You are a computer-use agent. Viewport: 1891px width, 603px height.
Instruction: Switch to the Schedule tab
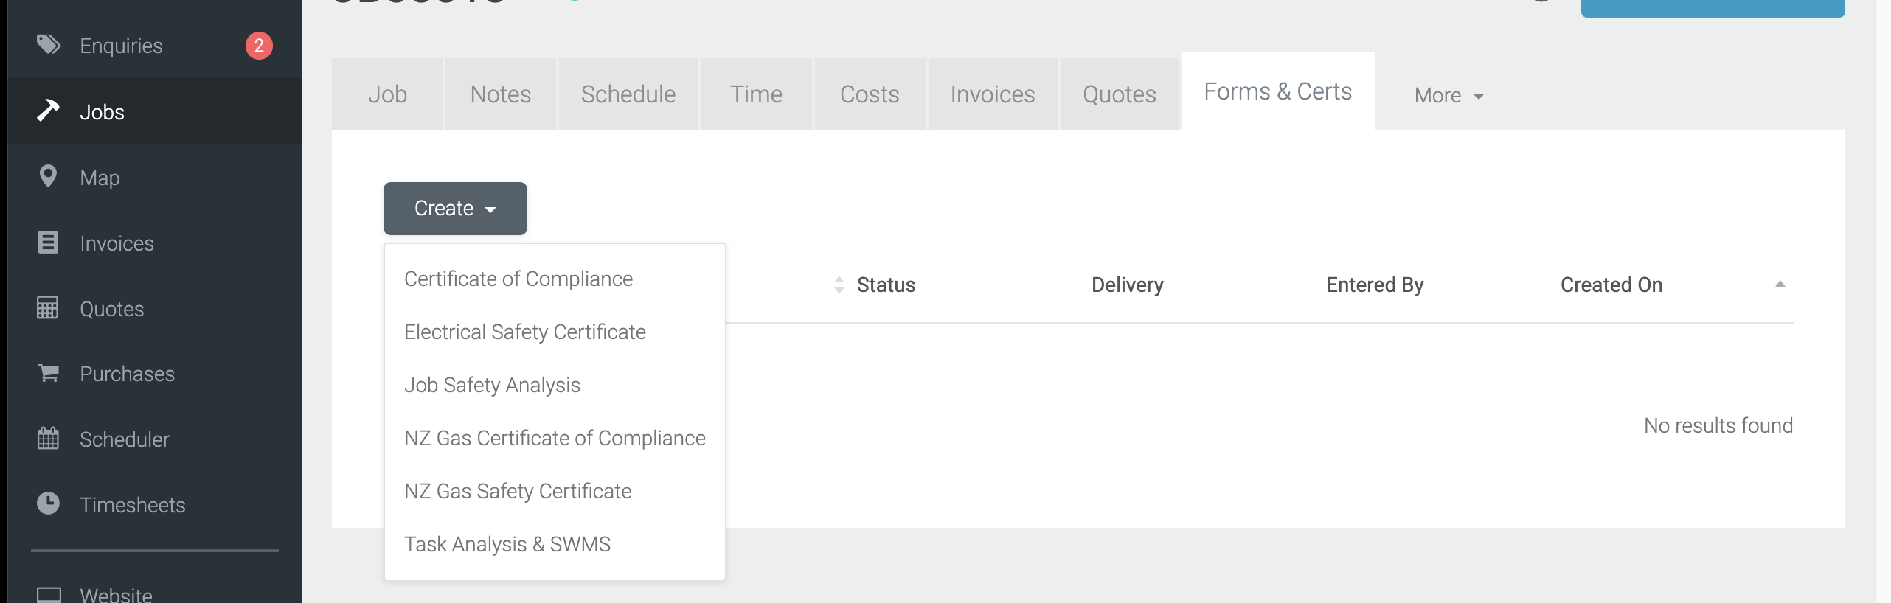point(628,94)
